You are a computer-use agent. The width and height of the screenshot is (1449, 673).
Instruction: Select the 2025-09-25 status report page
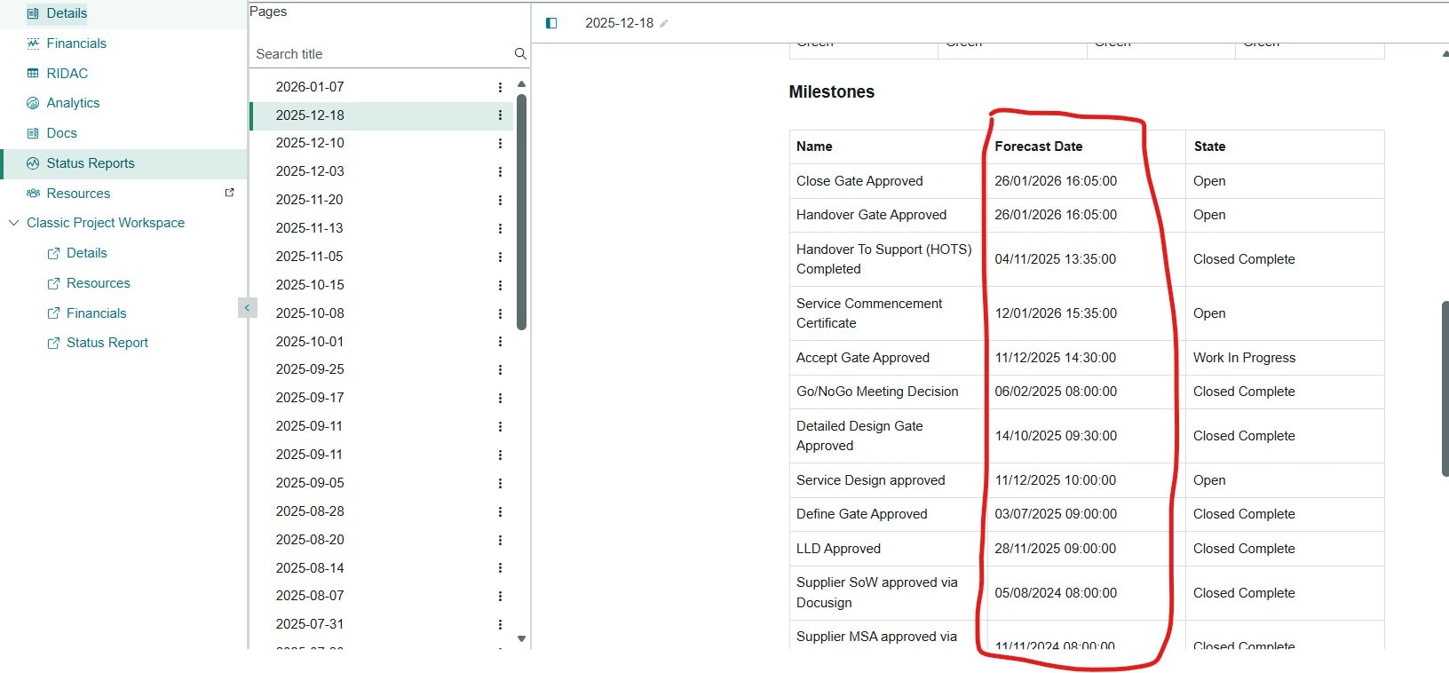point(309,369)
